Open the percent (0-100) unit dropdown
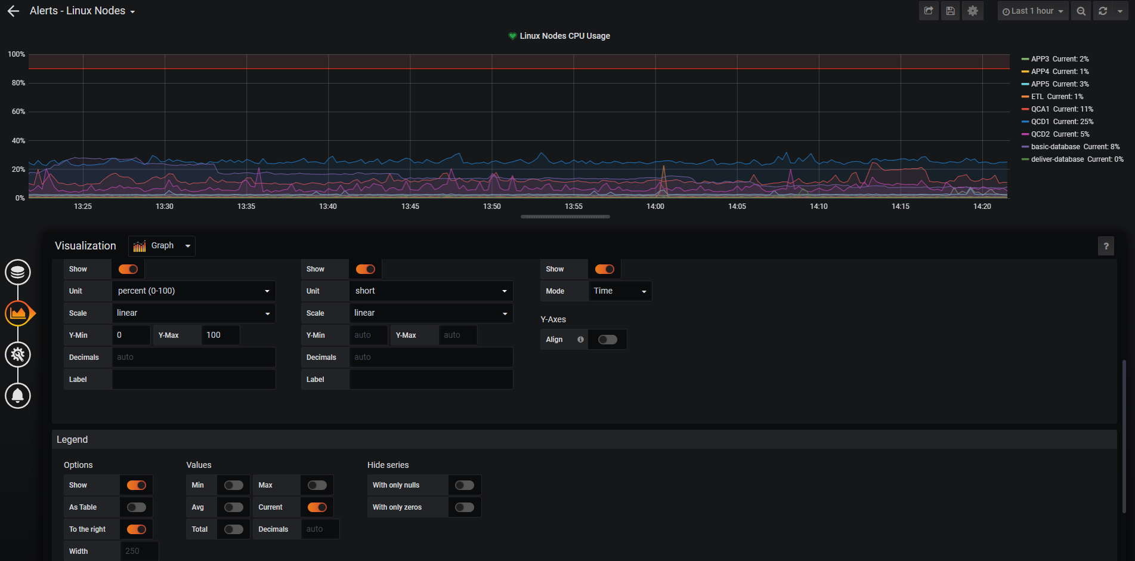Viewport: 1135px width, 561px height. click(x=194, y=291)
